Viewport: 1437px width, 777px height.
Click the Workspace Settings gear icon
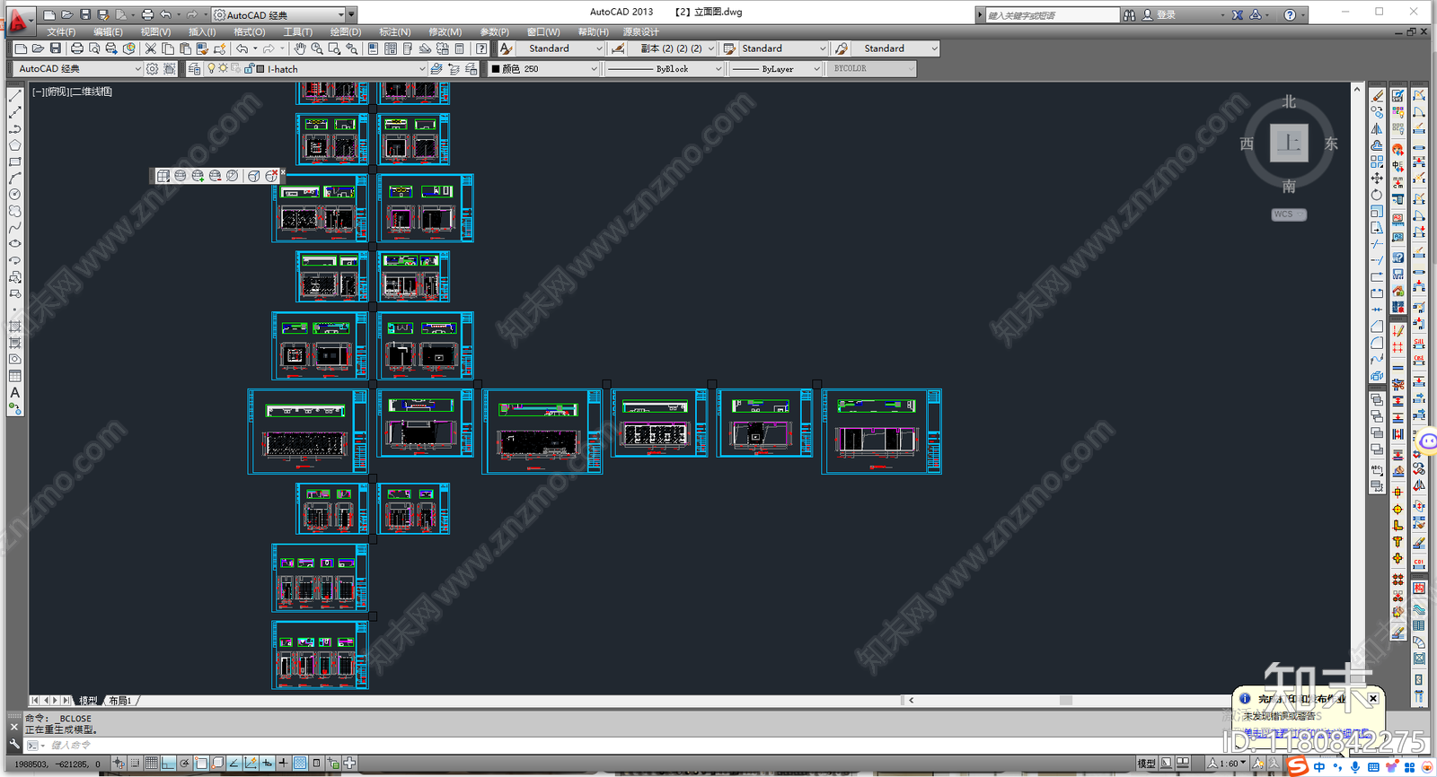click(152, 69)
